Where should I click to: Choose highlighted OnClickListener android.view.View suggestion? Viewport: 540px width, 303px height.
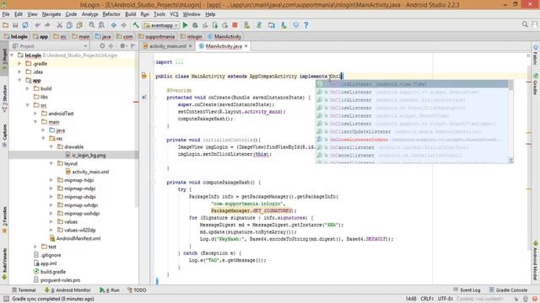pyautogui.click(x=412, y=84)
